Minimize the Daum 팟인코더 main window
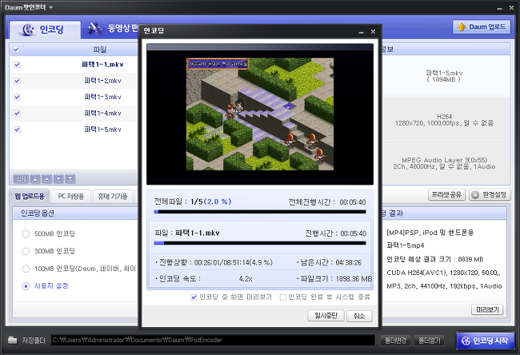The width and height of the screenshot is (520, 355). 500,8
